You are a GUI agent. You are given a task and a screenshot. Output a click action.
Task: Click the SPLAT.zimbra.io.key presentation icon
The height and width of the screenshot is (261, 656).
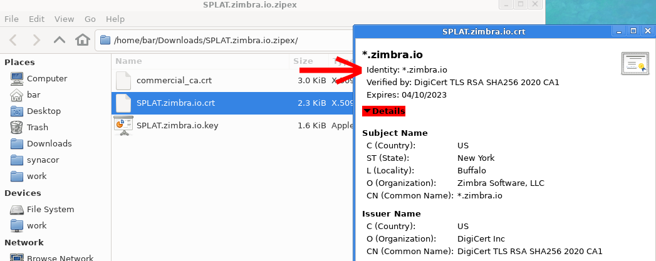123,125
